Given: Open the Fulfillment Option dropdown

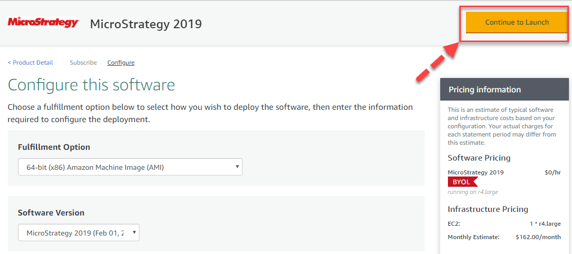Looking at the screenshot, I should pyautogui.click(x=130, y=167).
